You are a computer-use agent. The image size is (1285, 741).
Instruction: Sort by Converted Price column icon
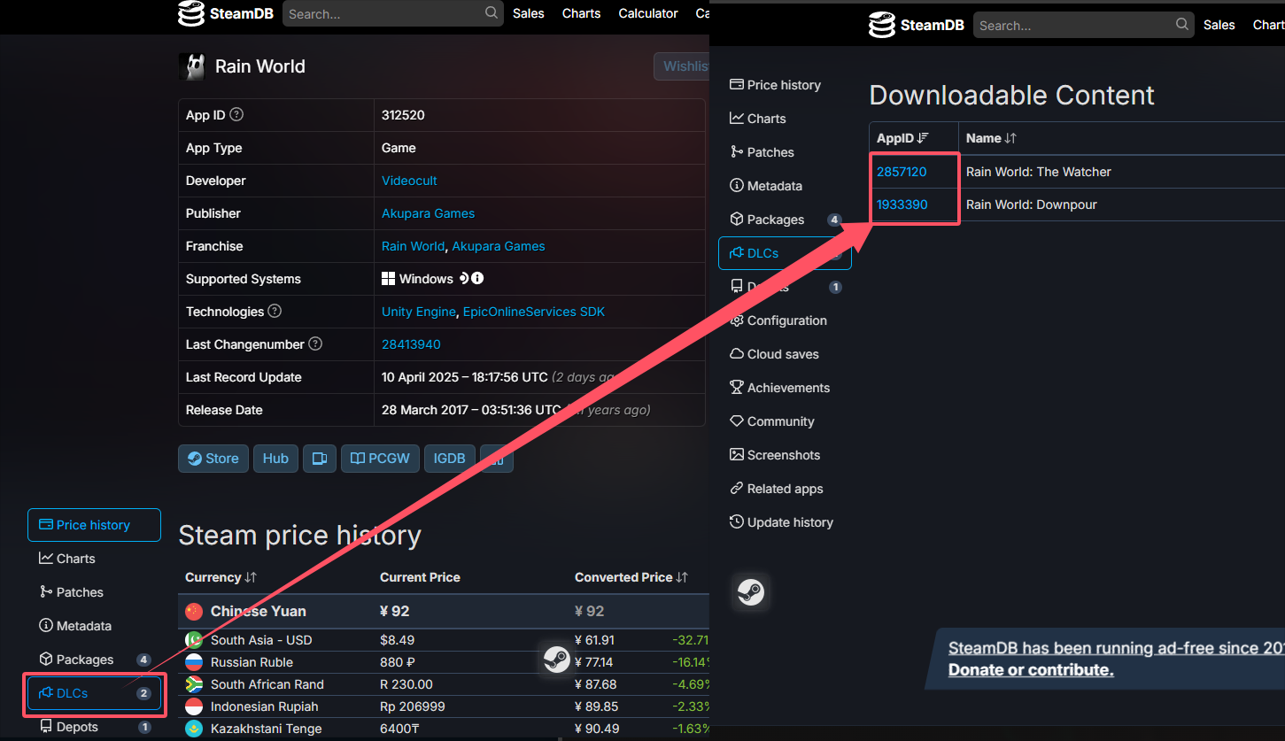coord(682,577)
